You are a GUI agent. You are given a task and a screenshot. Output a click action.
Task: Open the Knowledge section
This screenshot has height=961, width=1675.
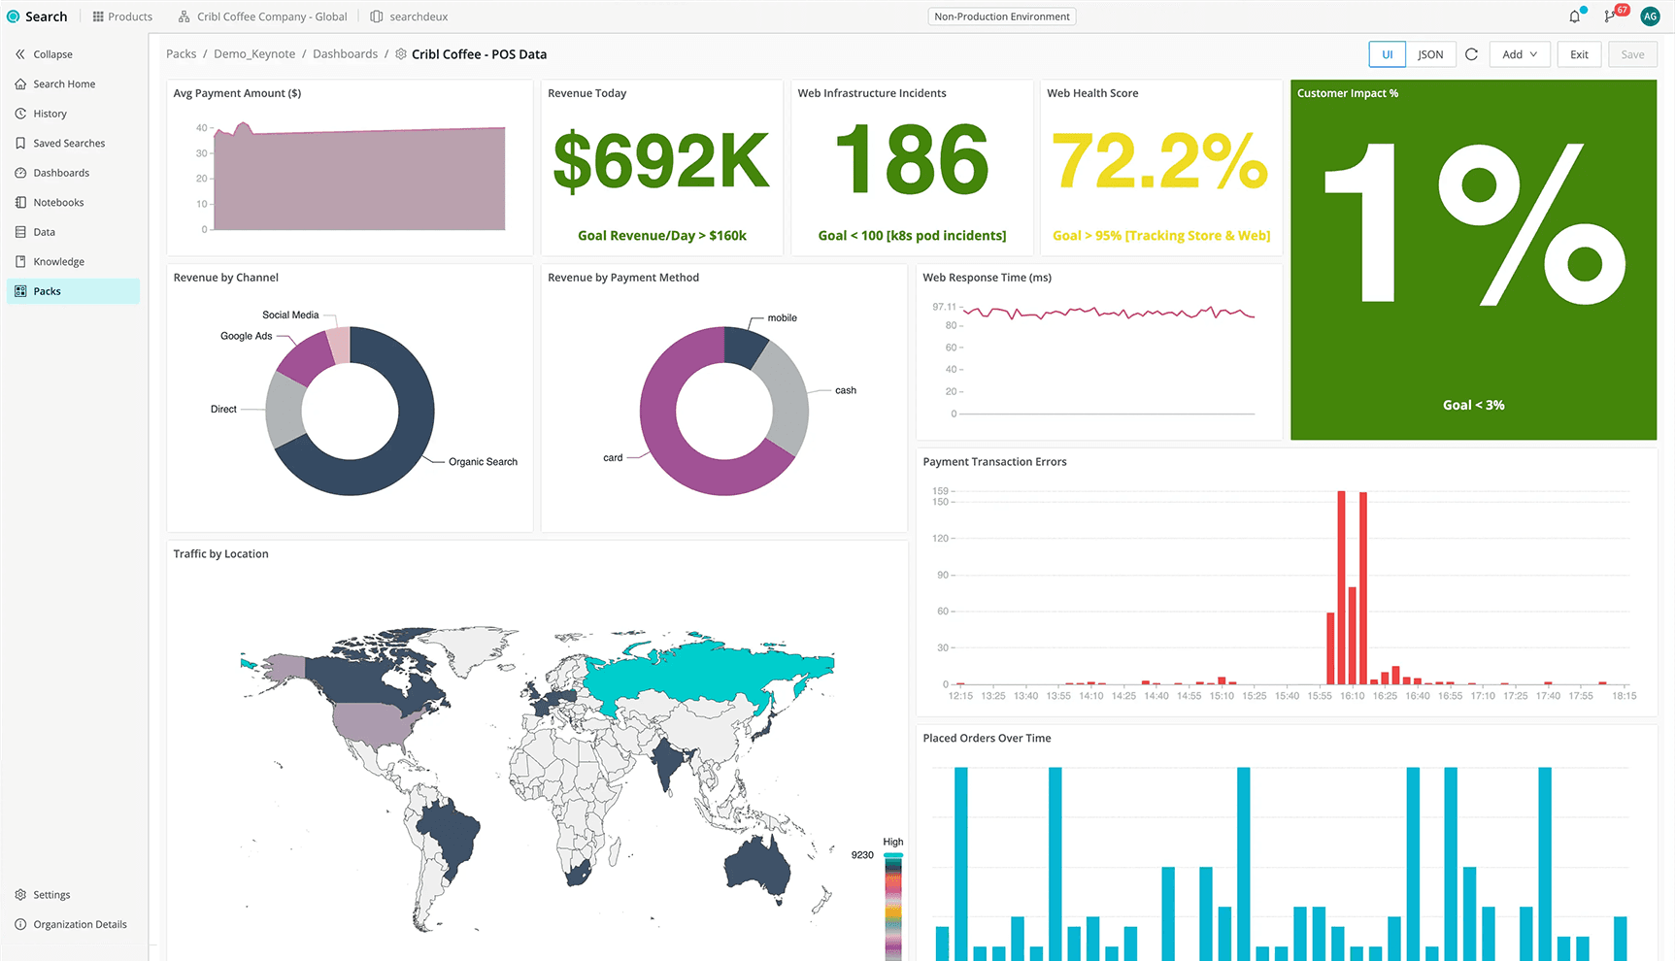point(58,261)
